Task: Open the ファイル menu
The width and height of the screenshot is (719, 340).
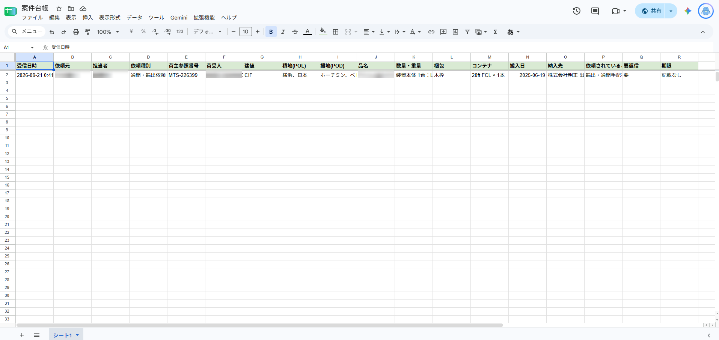Action: click(x=32, y=18)
